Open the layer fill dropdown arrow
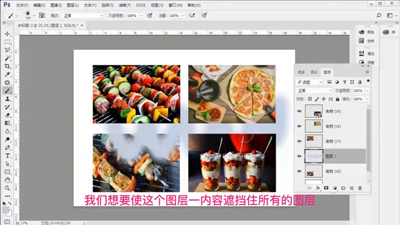This screenshot has width=400, height=225. pos(367,99)
